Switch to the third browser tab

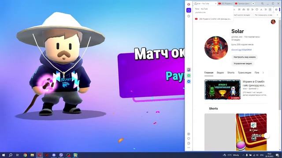[242, 4]
